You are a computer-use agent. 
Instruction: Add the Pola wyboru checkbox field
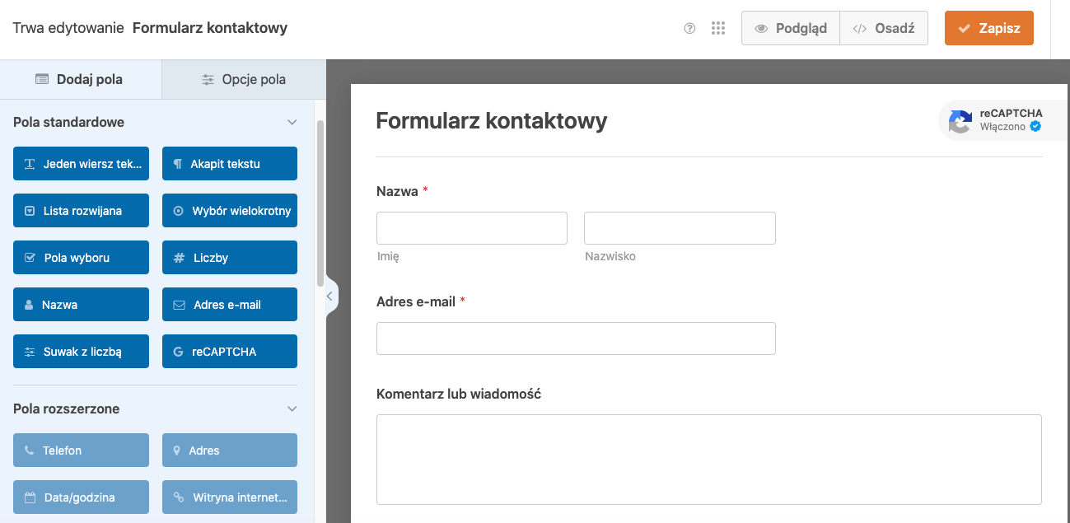81,258
